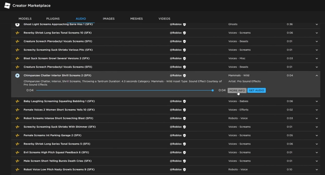The width and height of the screenshot is (325, 175).
Task: Click waveform icon for Baby Laughing Screaming Squealing
Action: 17,101
